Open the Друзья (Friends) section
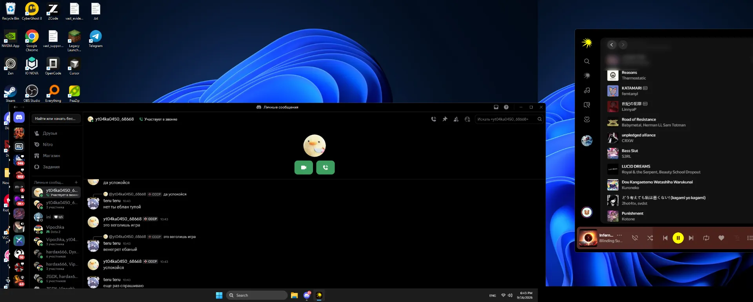The width and height of the screenshot is (753, 302). click(x=56, y=133)
